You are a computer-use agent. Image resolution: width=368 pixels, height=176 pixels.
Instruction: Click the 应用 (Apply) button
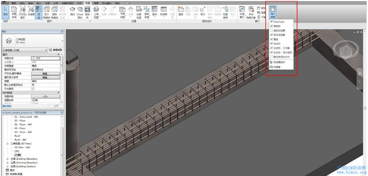(56, 106)
